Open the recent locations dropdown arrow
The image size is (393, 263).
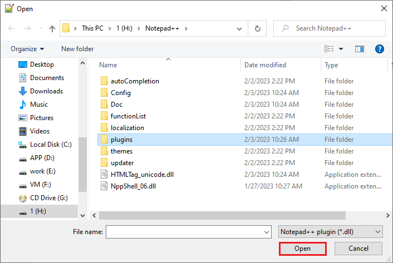click(x=41, y=28)
